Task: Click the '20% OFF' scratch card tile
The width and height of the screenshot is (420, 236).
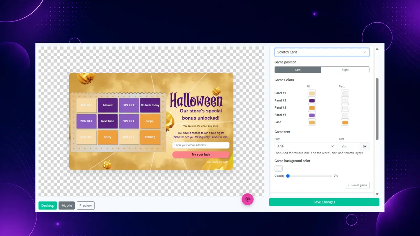Action: (x=86, y=121)
